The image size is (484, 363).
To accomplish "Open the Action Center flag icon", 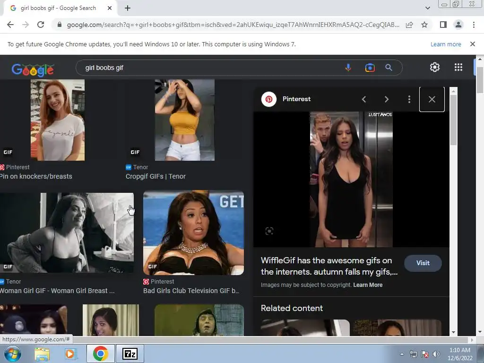I will 425,354.
